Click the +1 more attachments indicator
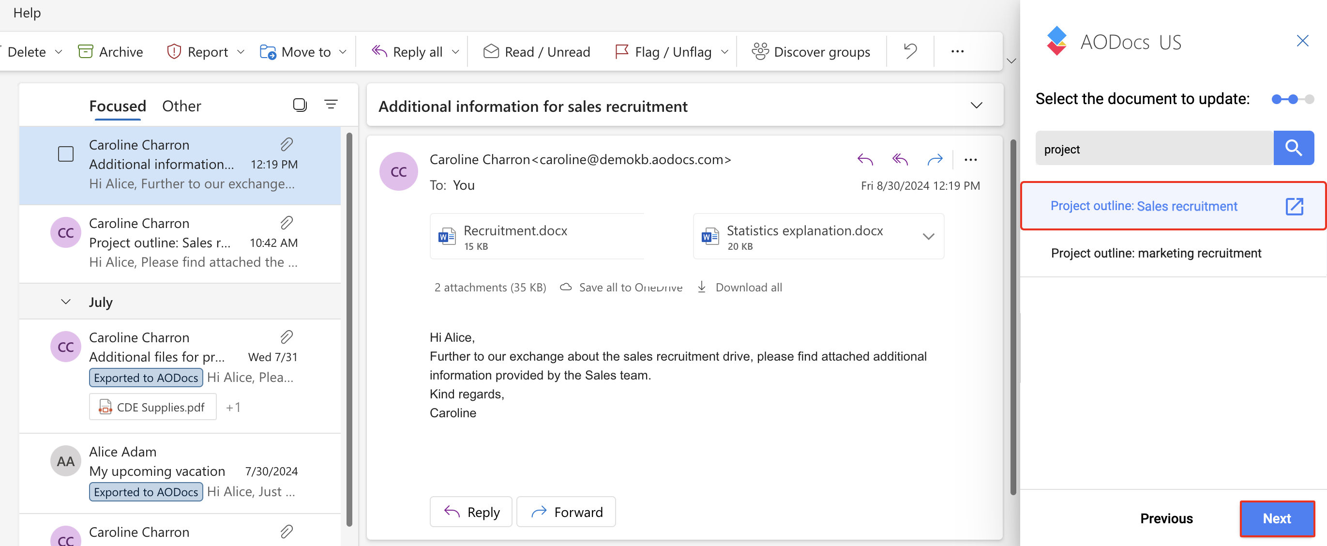This screenshot has width=1327, height=546. [233, 407]
